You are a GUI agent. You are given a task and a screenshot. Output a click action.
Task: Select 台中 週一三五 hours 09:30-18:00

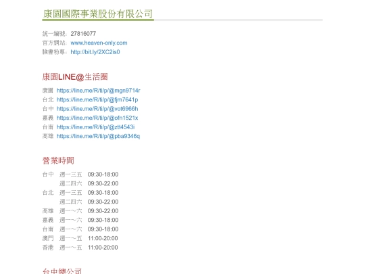(103, 175)
